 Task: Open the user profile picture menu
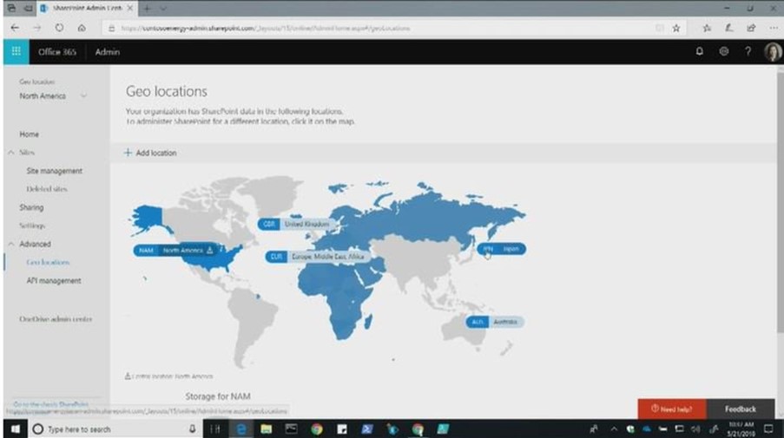pos(773,51)
